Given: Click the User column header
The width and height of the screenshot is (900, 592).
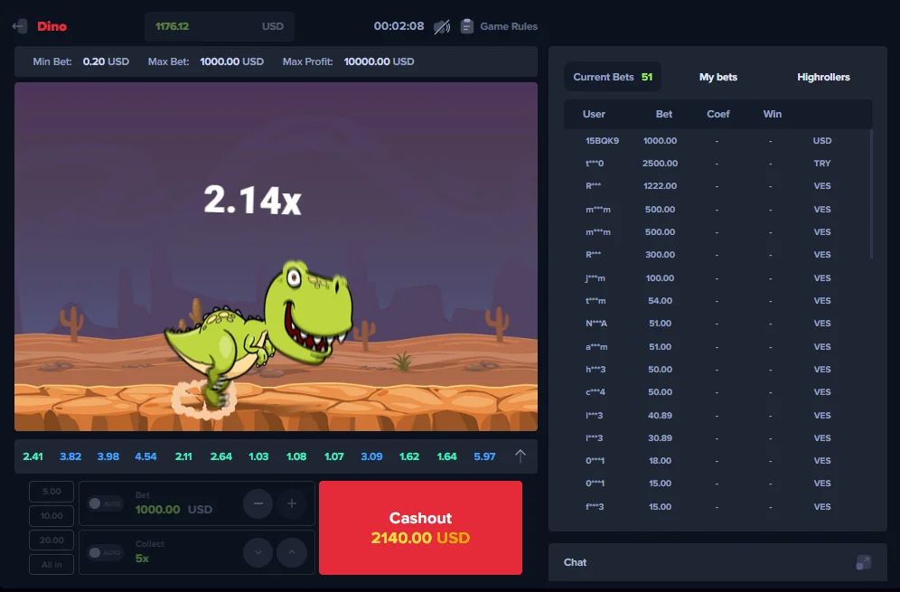Looking at the screenshot, I should tap(594, 114).
